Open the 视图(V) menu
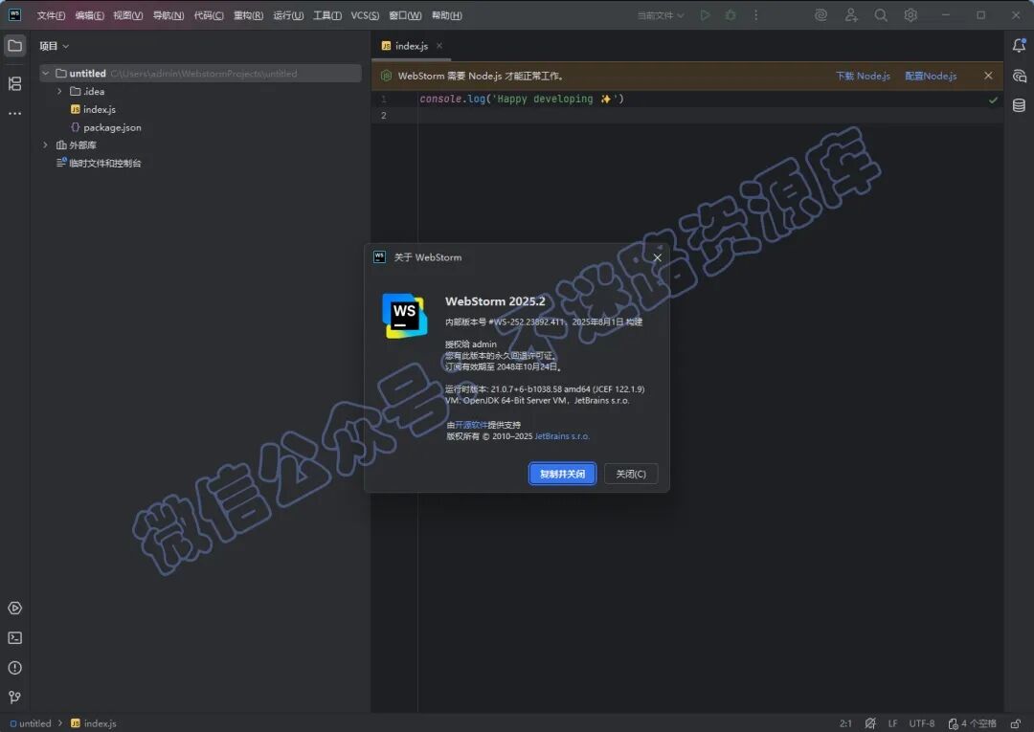The height and width of the screenshot is (732, 1034). click(128, 15)
